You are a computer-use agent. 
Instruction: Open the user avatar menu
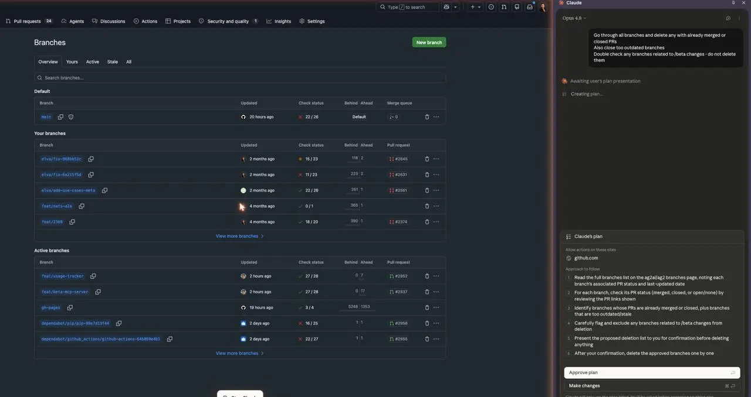543,7
